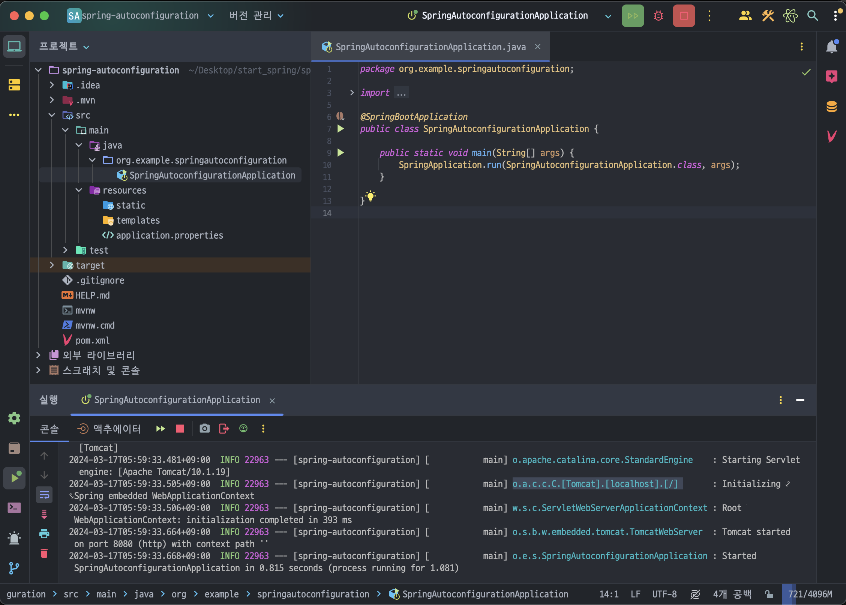Open the Git branch tool window

[14, 568]
